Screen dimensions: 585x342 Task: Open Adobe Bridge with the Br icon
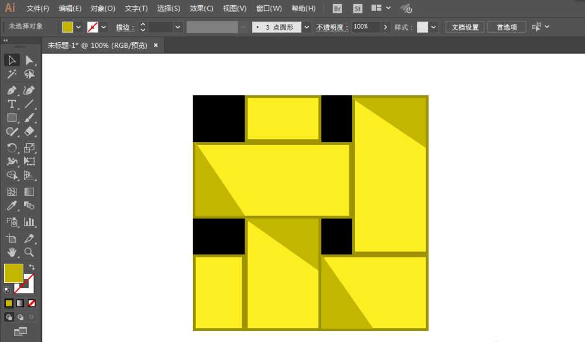337,9
